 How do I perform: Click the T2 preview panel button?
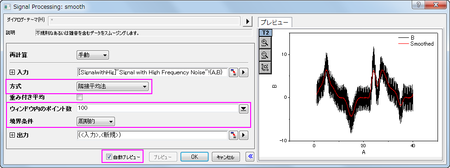[x=265, y=32]
